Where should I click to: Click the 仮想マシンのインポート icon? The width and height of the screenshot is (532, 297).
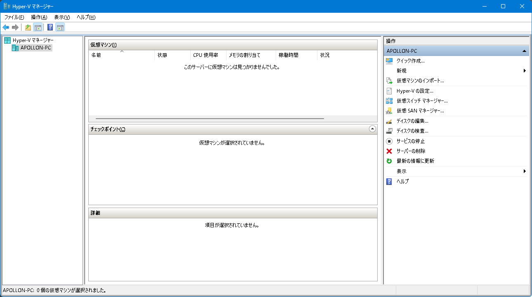(x=389, y=81)
